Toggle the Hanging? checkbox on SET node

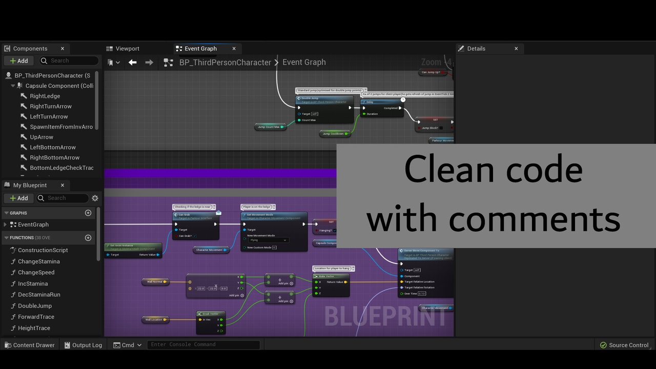click(x=335, y=231)
